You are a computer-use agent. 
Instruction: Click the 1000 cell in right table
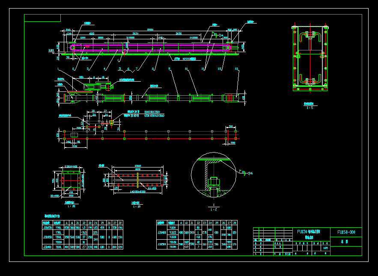229,247
